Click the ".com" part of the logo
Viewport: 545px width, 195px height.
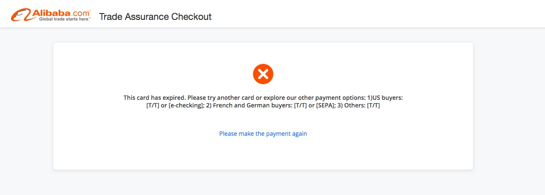pos(81,13)
